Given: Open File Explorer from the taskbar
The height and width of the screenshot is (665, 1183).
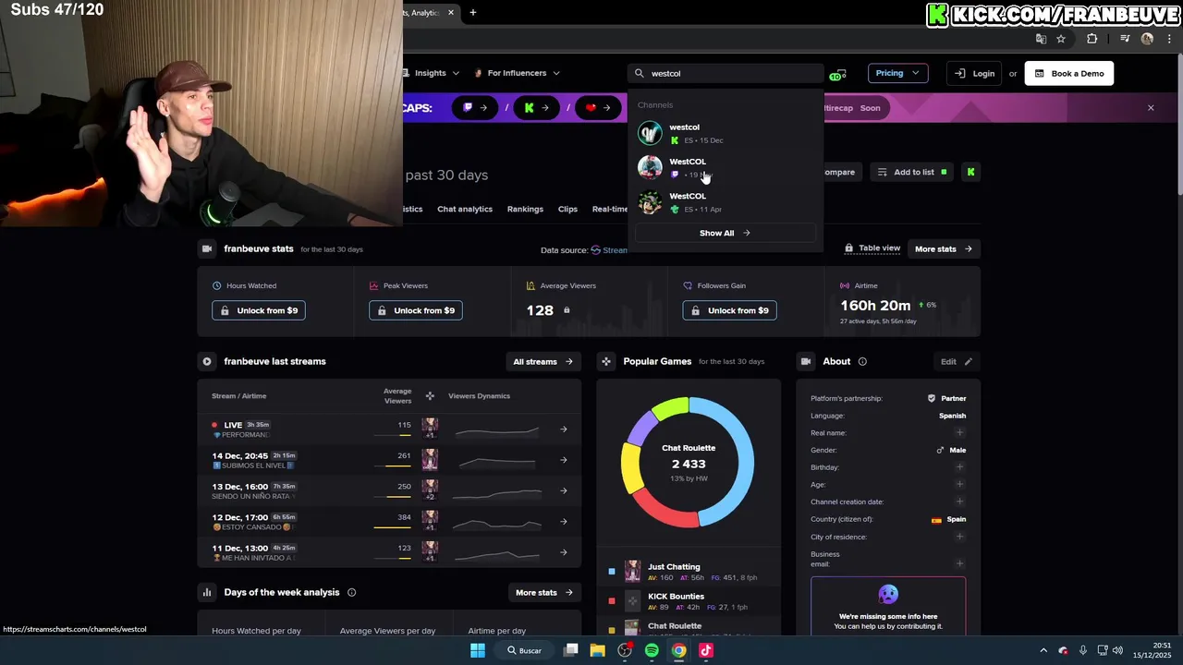Looking at the screenshot, I should pos(598,650).
